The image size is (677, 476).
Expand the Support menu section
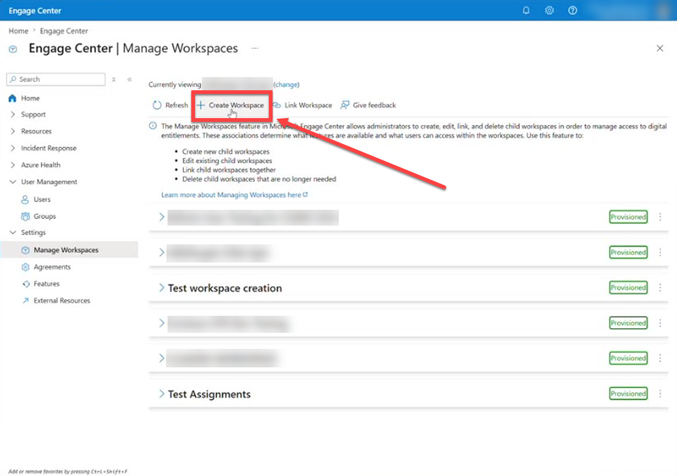(x=13, y=114)
